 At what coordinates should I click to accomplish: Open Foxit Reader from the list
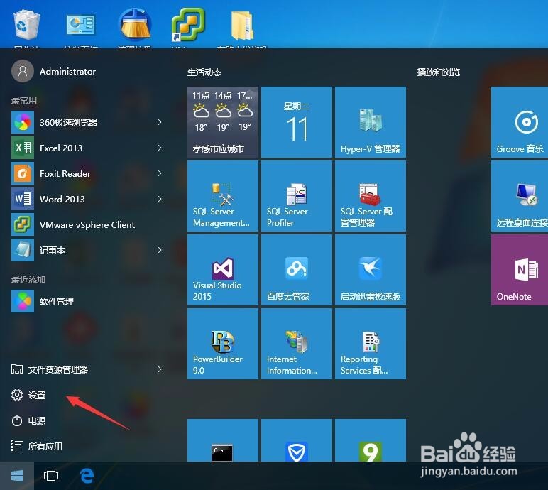(x=87, y=173)
